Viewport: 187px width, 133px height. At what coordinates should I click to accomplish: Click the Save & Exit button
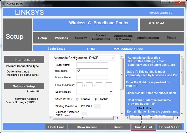[x=143, y=127]
